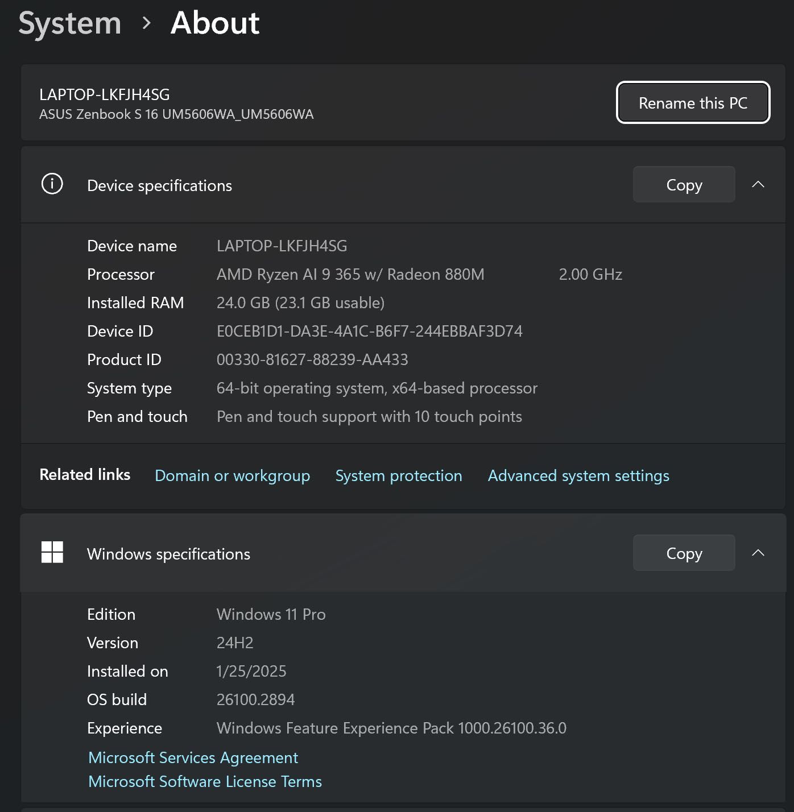Click the Experience label
Viewport: 794px width, 812px height.
click(125, 728)
